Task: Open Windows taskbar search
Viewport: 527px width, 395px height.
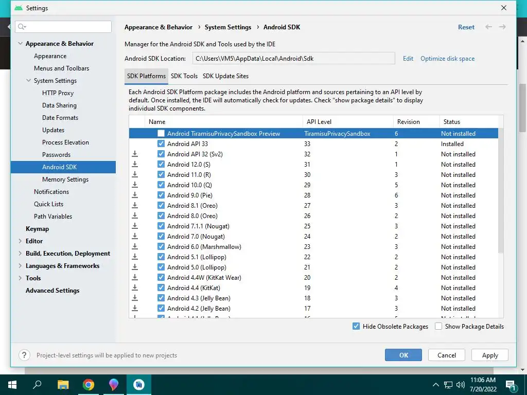Action: 37,385
